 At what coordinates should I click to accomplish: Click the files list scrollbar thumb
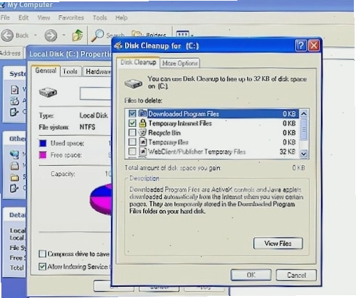coord(304,130)
